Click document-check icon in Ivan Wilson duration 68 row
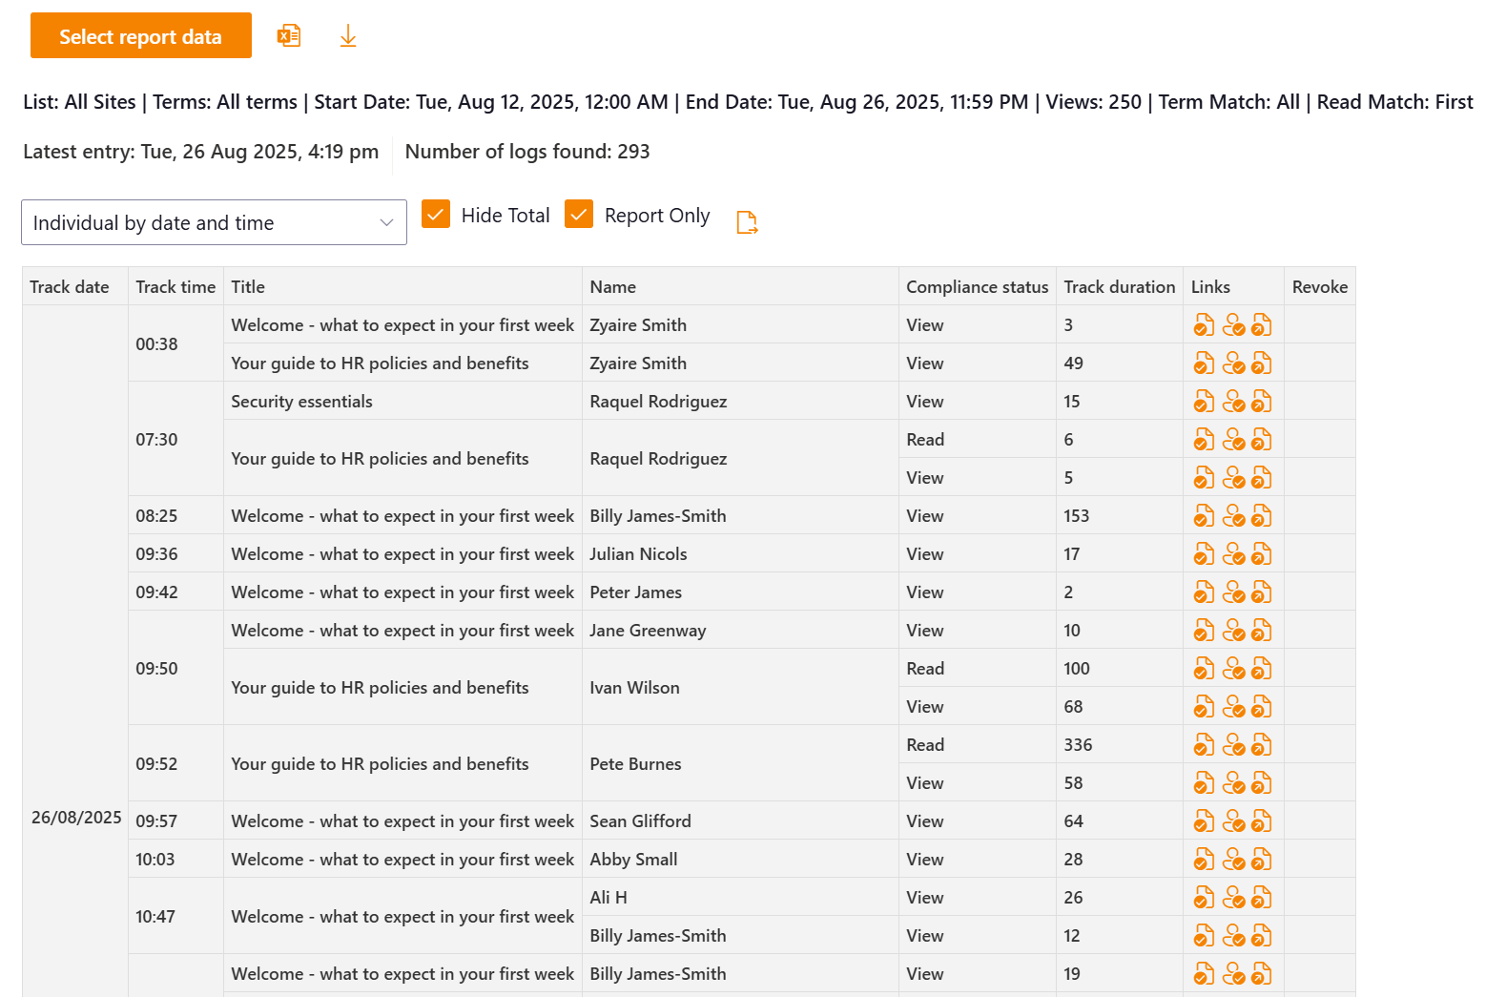1506x997 pixels. (1204, 707)
